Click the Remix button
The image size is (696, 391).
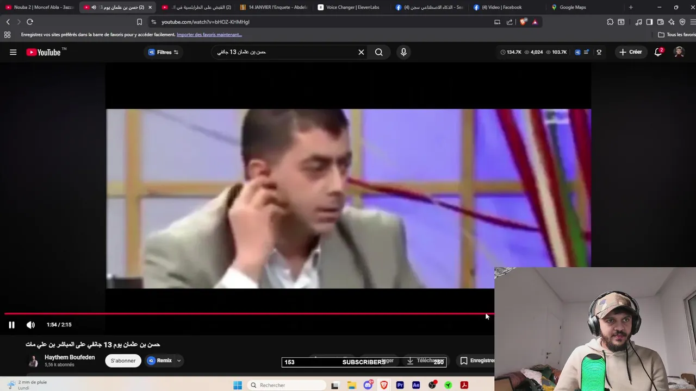160,361
